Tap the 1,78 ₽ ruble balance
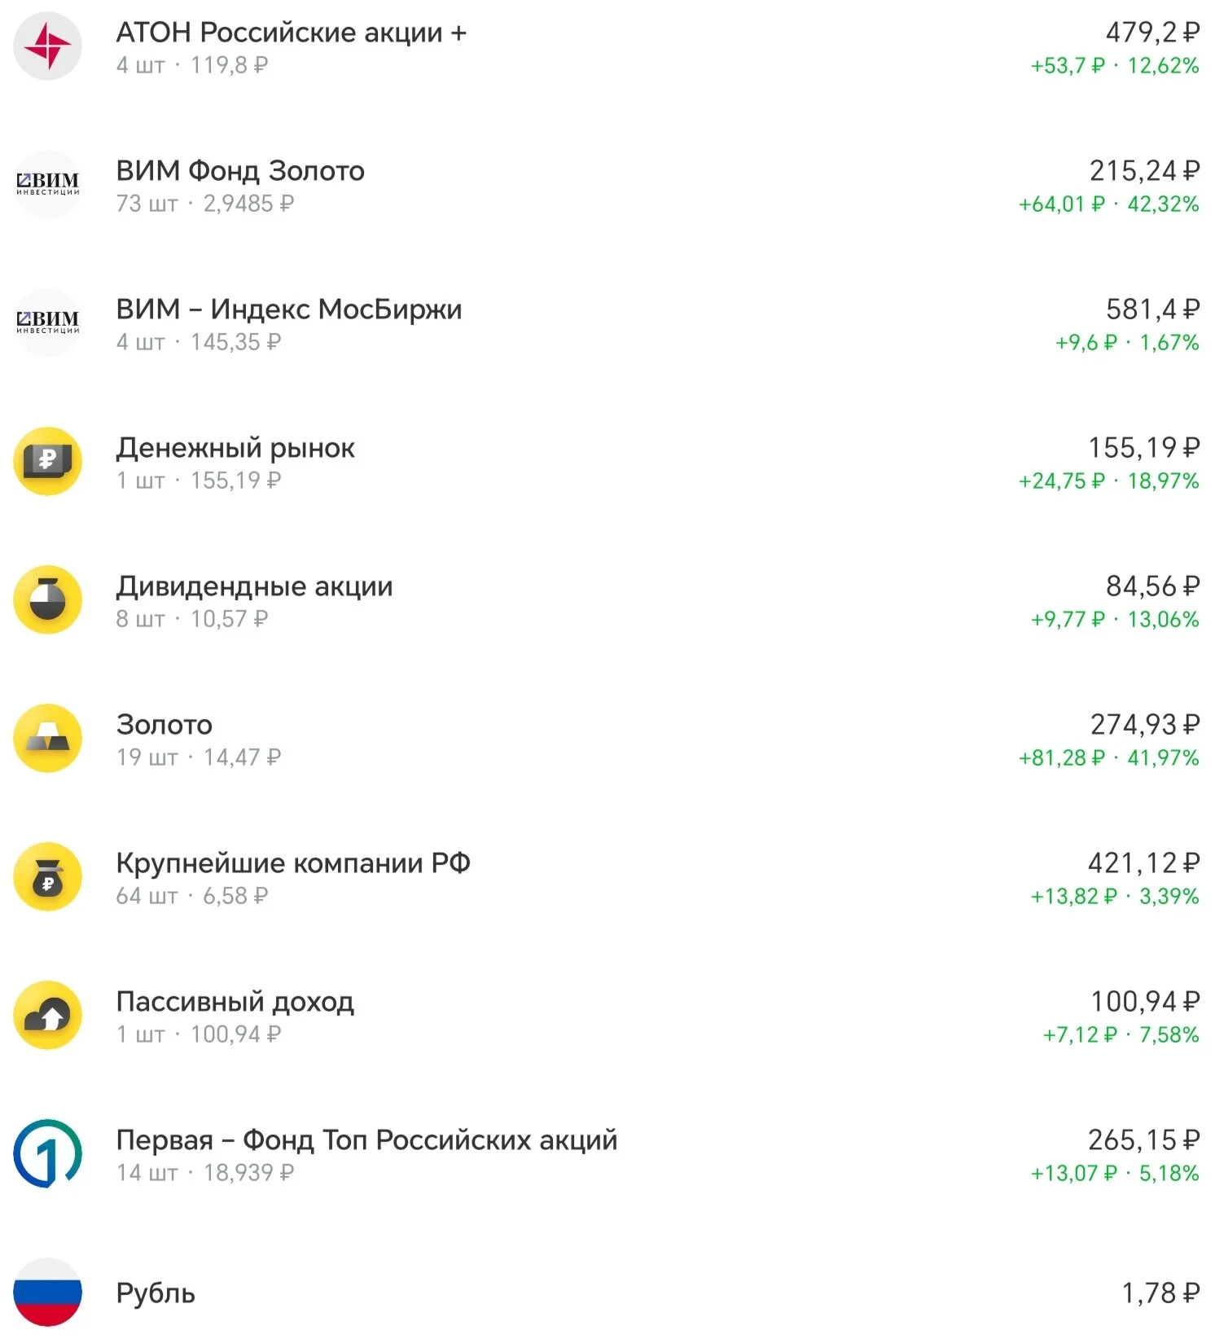 1160,1293
